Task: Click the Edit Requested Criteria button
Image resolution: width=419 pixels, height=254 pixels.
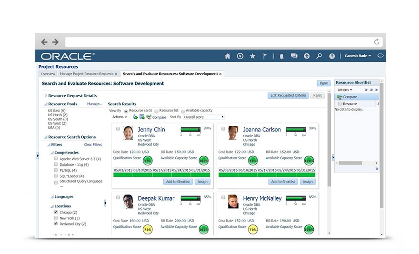Action: pos(288,95)
